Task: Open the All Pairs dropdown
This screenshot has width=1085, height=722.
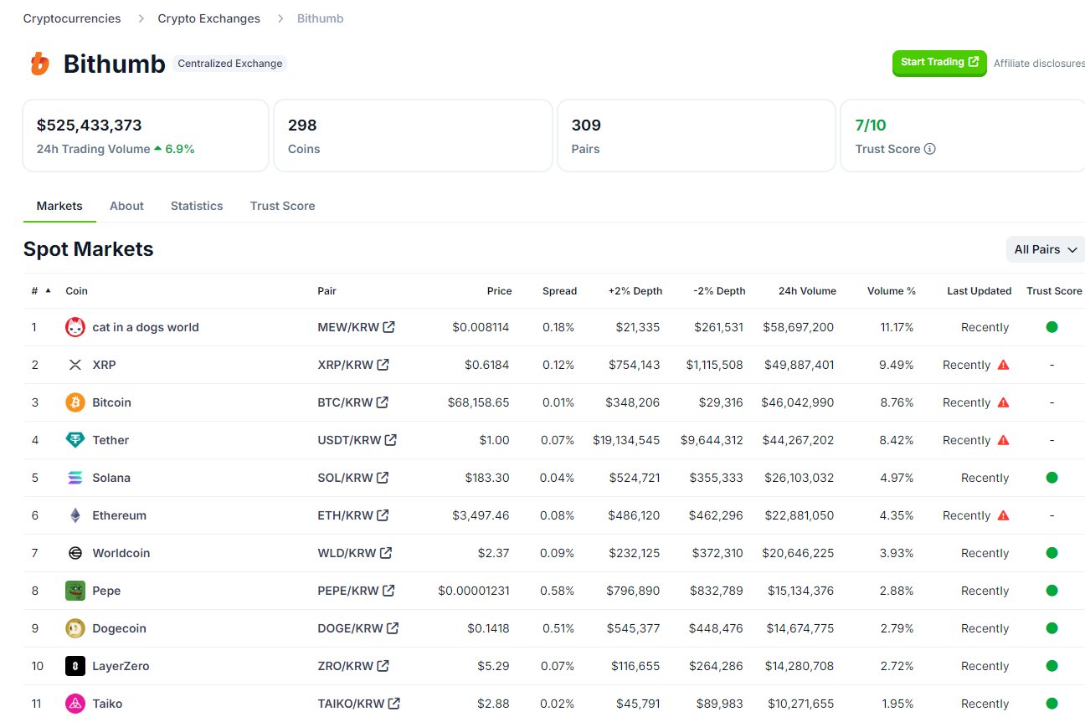Action: pyautogui.click(x=1045, y=249)
